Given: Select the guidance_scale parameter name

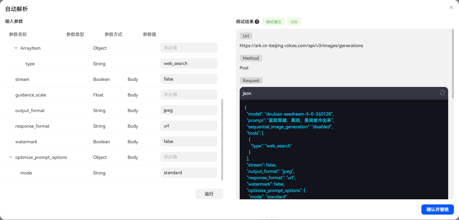Looking at the screenshot, I should pos(31,95).
